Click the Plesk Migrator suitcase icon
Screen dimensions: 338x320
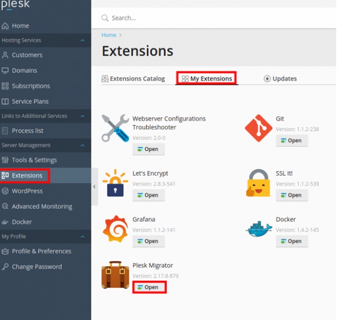[x=115, y=275]
